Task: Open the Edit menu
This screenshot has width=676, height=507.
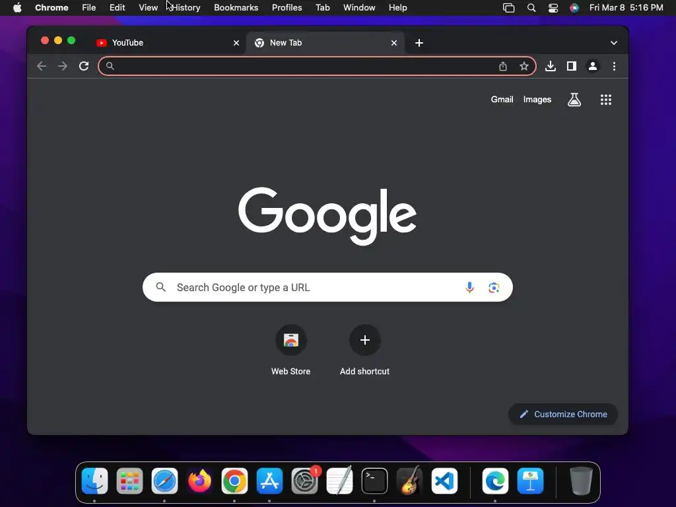Action: pos(117,8)
